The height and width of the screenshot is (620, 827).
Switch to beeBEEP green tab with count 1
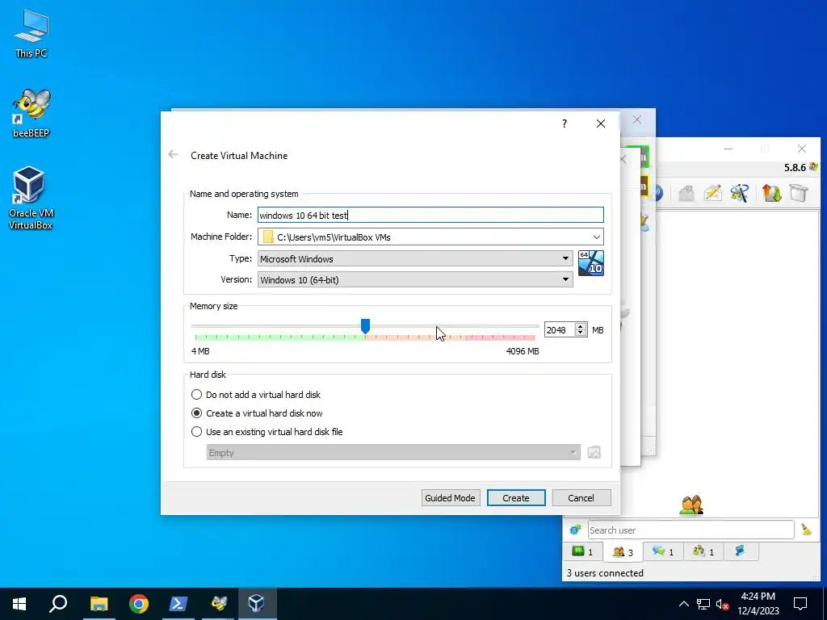click(583, 551)
